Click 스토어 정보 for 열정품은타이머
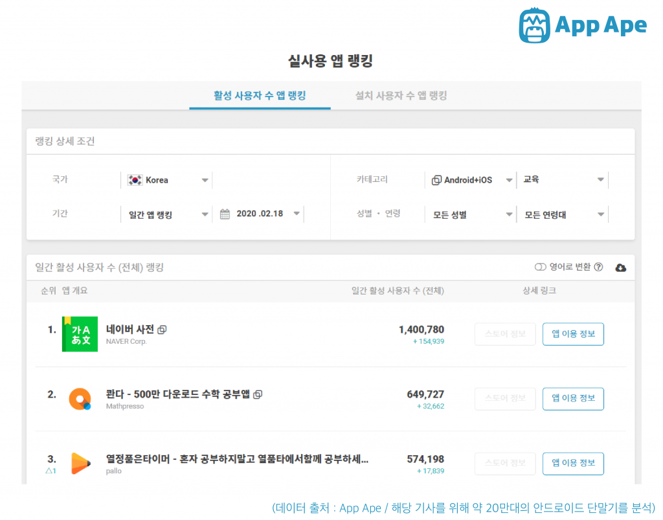This screenshot has height=520, width=663. 505,464
